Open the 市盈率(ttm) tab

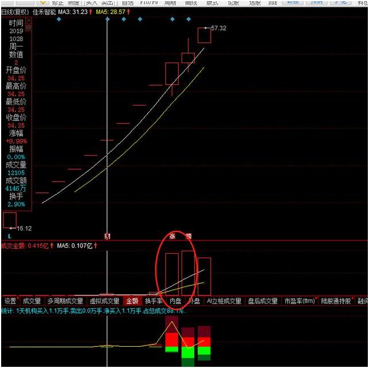(300, 301)
